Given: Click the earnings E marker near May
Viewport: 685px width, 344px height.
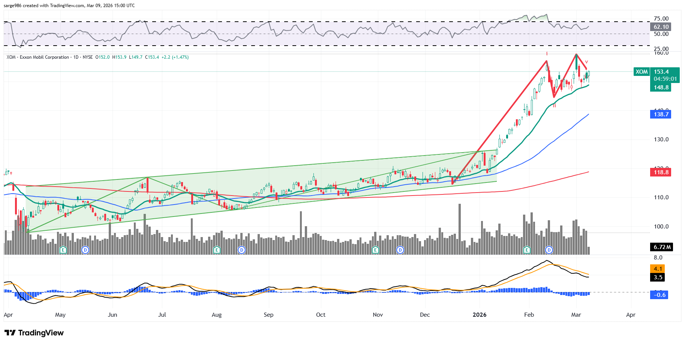Looking at the screenshot, I should point(63,250).
